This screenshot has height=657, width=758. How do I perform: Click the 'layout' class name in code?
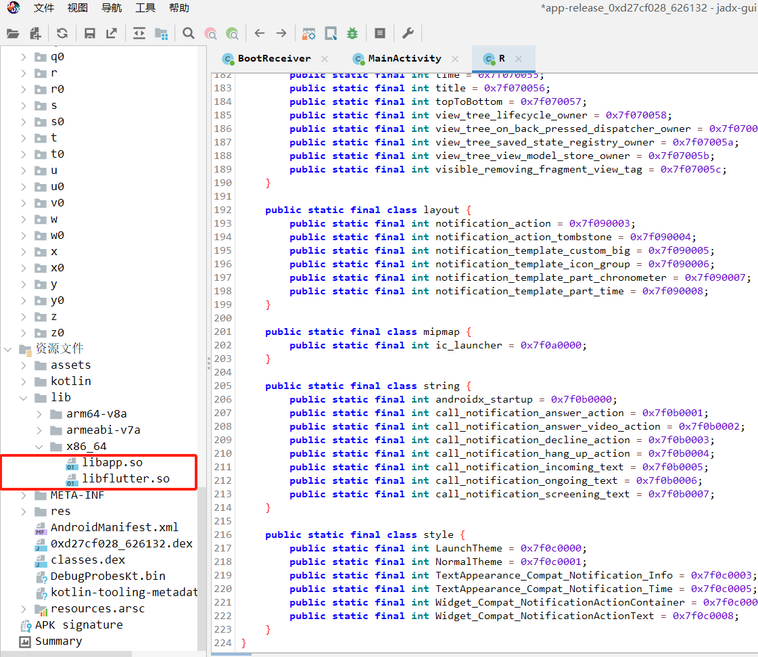click(441, 210)
